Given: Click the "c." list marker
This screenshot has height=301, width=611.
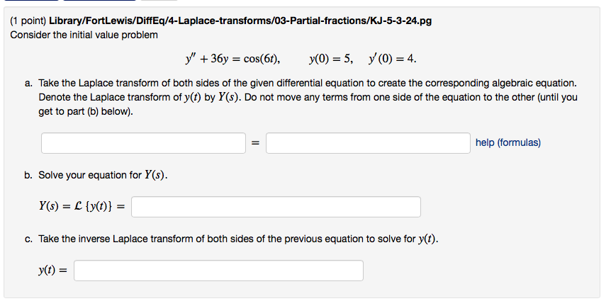Looking at the screenshot, I should (x=28, y=239).
